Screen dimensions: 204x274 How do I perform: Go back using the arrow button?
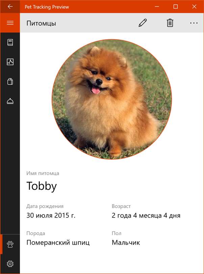click(x=10, y=7)
